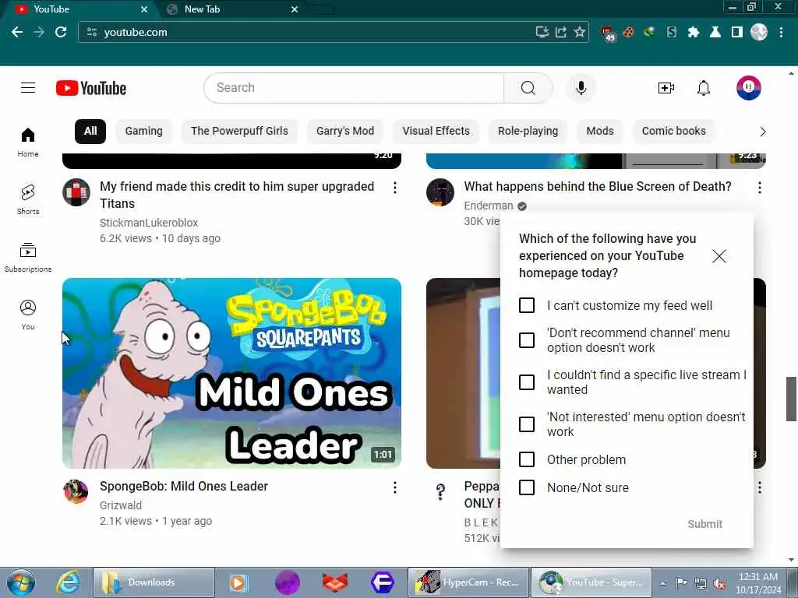Open the Windows Start button

[x=21, y=582]
